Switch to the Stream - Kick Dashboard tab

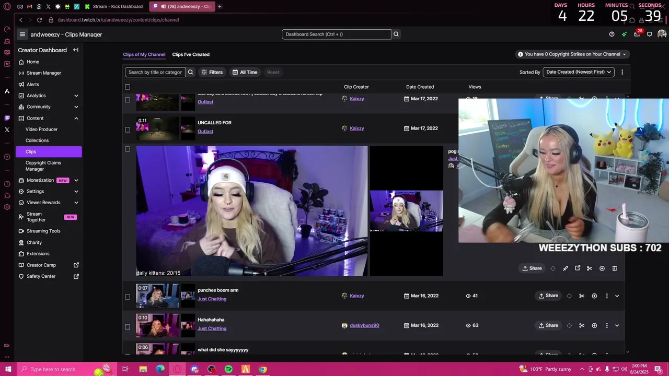pyautogui.click(x=113, y=6)
